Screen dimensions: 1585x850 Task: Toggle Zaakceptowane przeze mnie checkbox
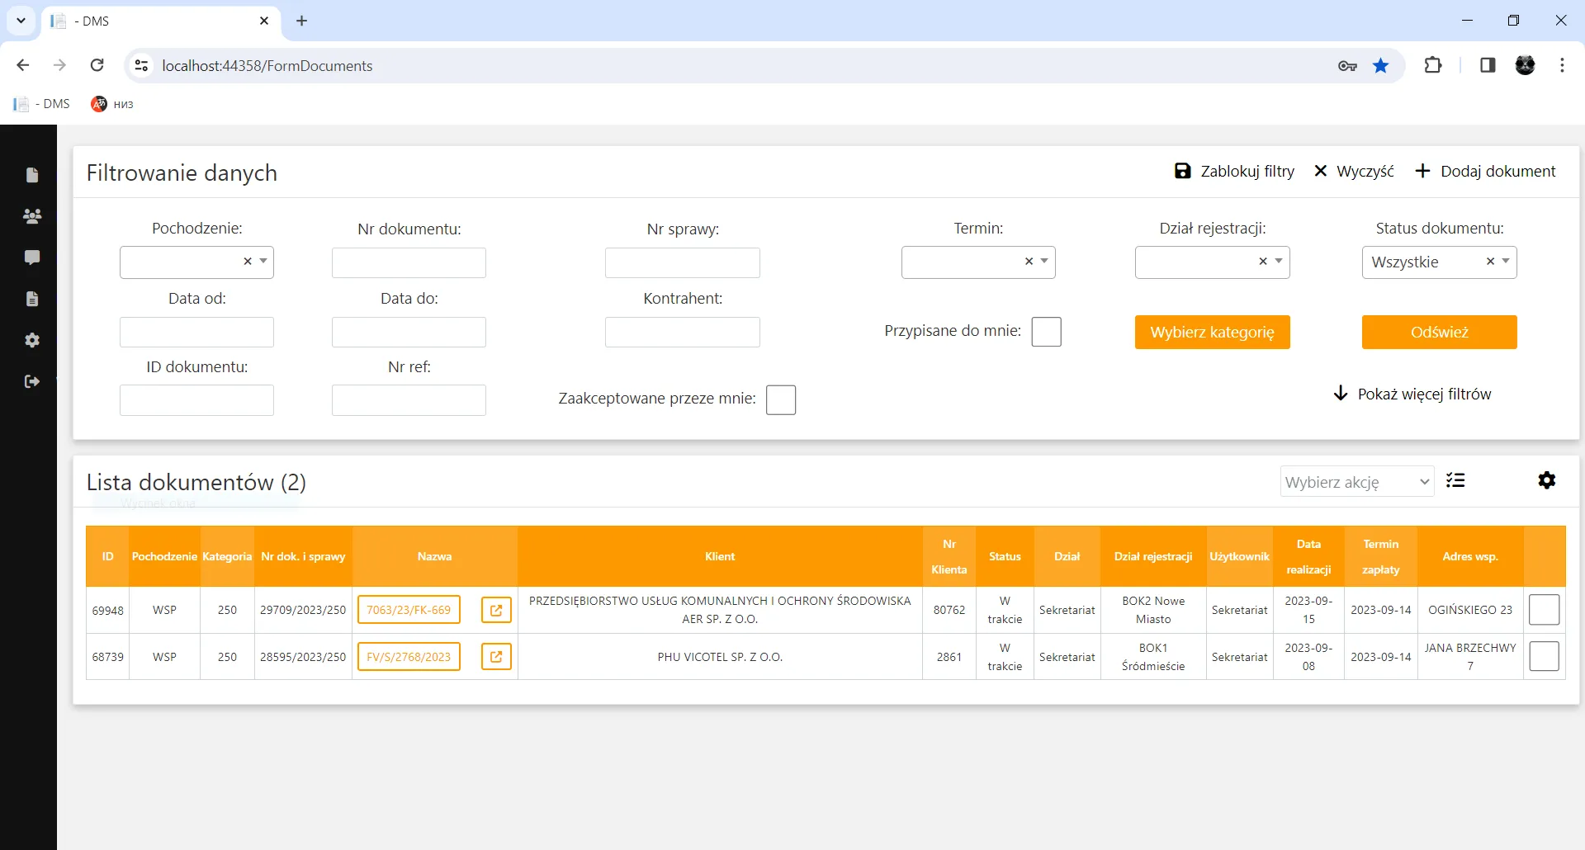tap(781, 399)
